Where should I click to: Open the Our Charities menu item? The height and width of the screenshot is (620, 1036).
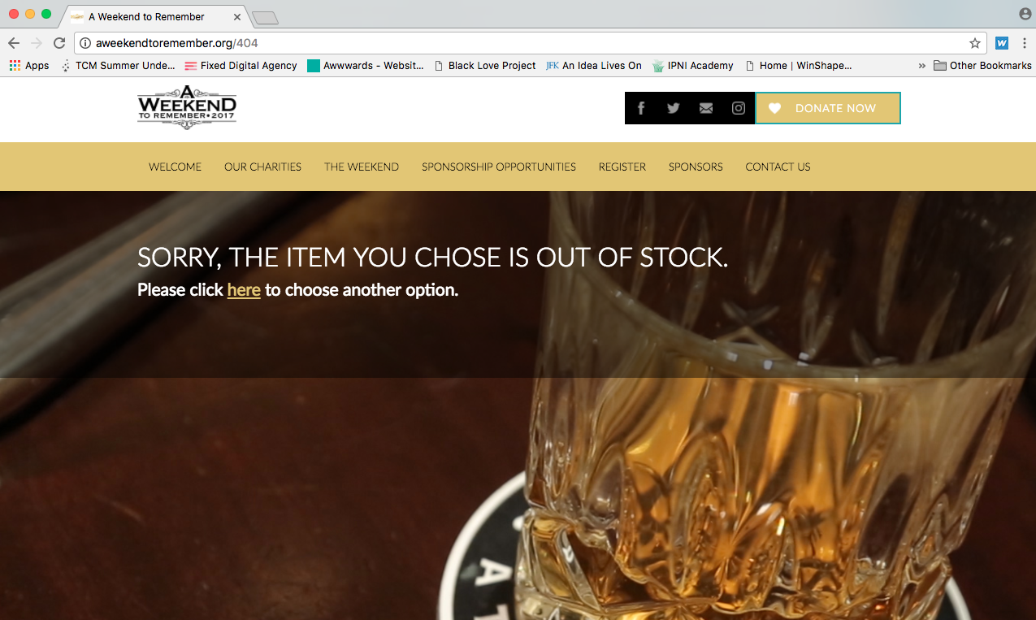(x=262, y=167)
